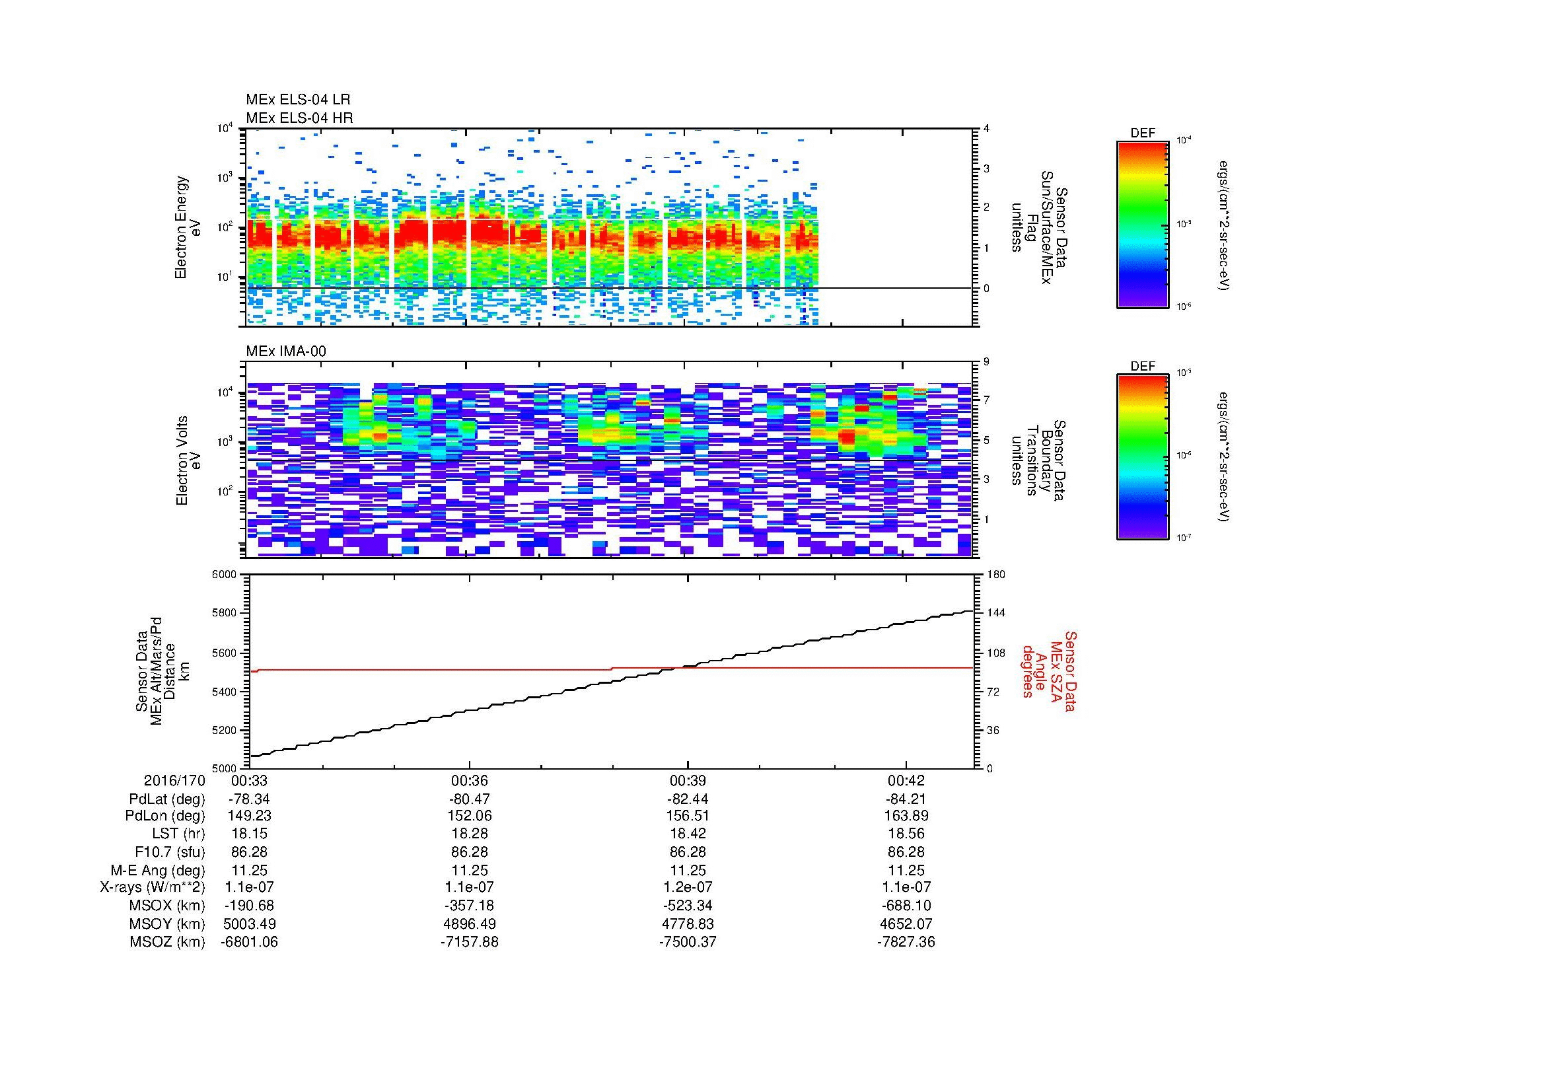
Task: Click the PdLat value -78.34
Action: tap(250, 799)
